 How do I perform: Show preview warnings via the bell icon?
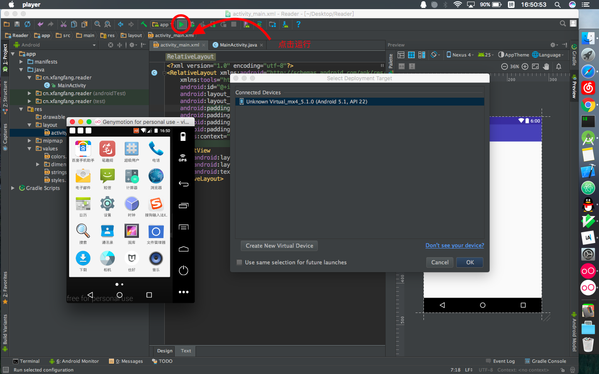pyautogui.click(x=559, y=66)
